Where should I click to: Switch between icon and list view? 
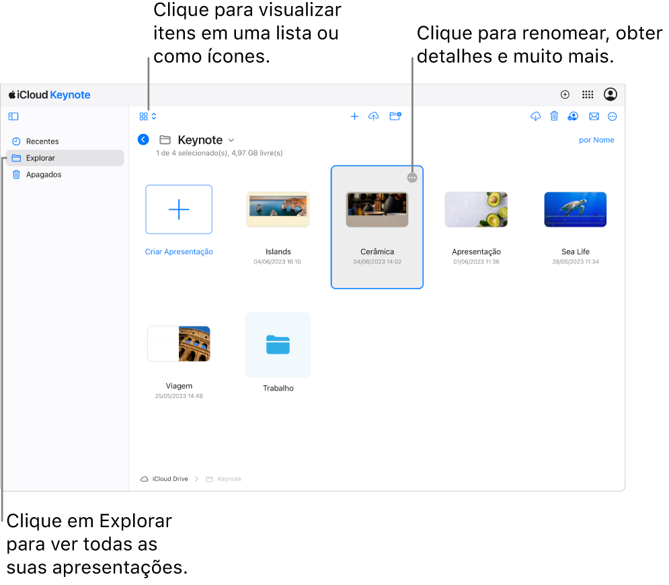click(148, 116)
